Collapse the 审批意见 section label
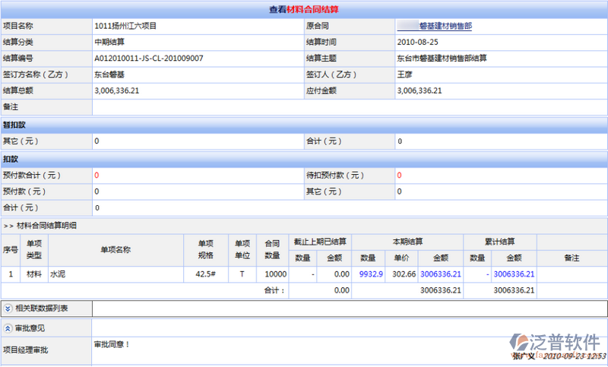The image size is (608, 367). tap(30, 328)
